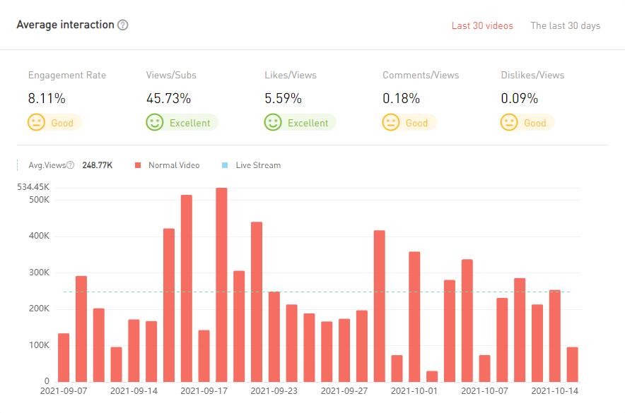Toggle the Live Stream legend series
The width and height of the screenshot is (625, 413).
[257, 165]
